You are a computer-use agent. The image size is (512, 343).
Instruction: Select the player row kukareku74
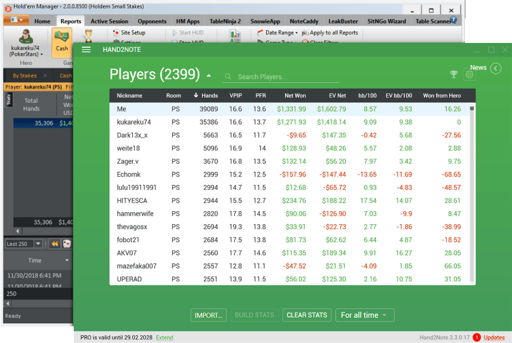click(x=289, y=122)
